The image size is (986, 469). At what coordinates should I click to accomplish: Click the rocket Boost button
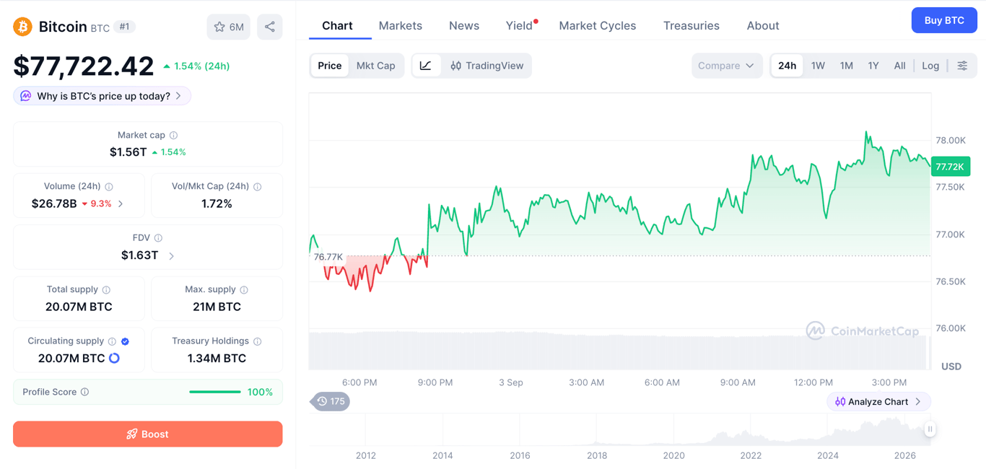(x=148, y=434)
